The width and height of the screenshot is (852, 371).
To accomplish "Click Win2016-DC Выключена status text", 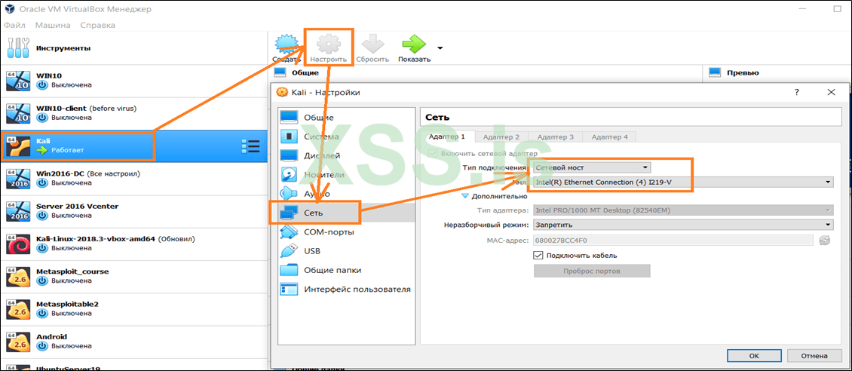I will point(71,182).
